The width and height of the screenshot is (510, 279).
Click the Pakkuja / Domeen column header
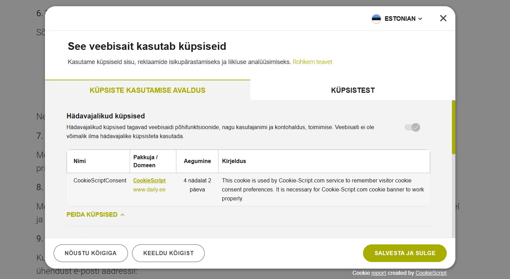[153, 161]
